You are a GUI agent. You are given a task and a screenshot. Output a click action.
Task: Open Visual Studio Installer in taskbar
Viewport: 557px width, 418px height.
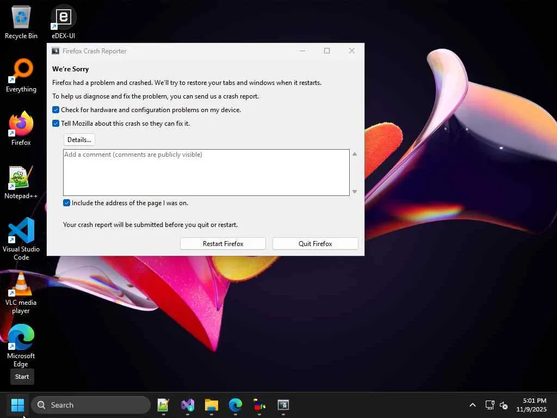[187, 405]
